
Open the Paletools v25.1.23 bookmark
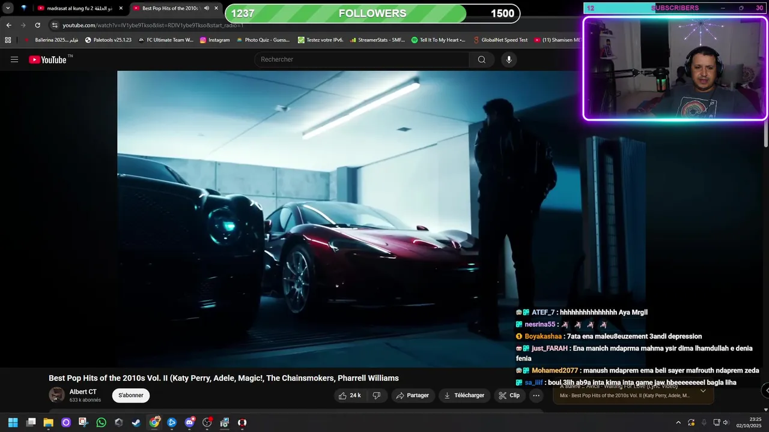coord(108,40)
